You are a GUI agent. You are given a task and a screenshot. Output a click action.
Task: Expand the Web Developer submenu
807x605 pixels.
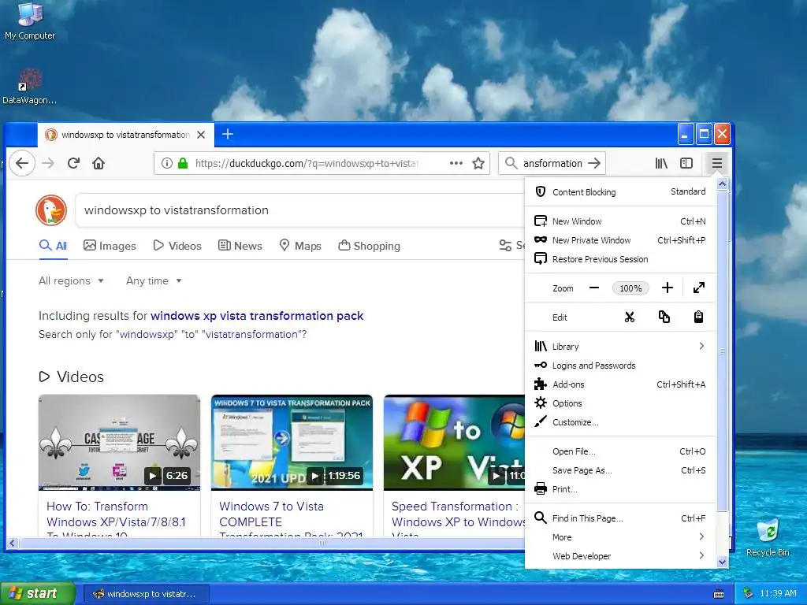point(620,556)
